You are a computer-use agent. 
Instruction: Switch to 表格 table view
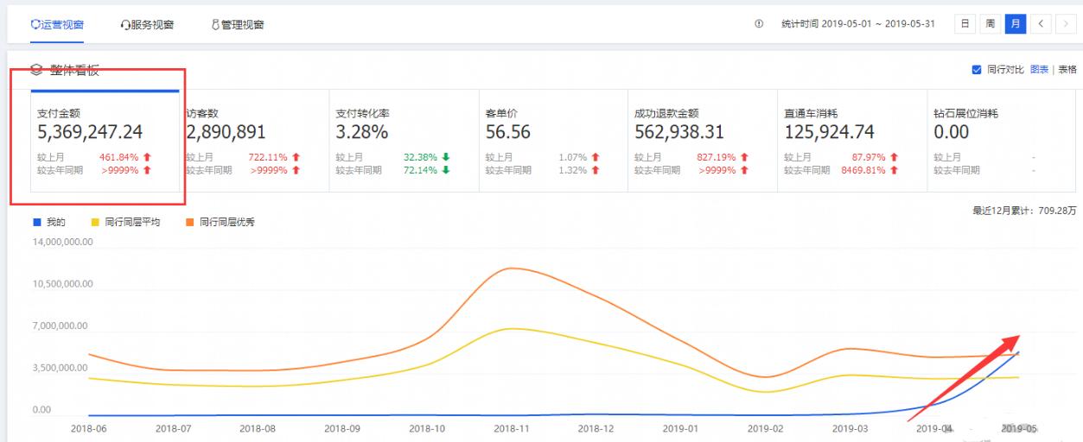(x=1067, y=70)
